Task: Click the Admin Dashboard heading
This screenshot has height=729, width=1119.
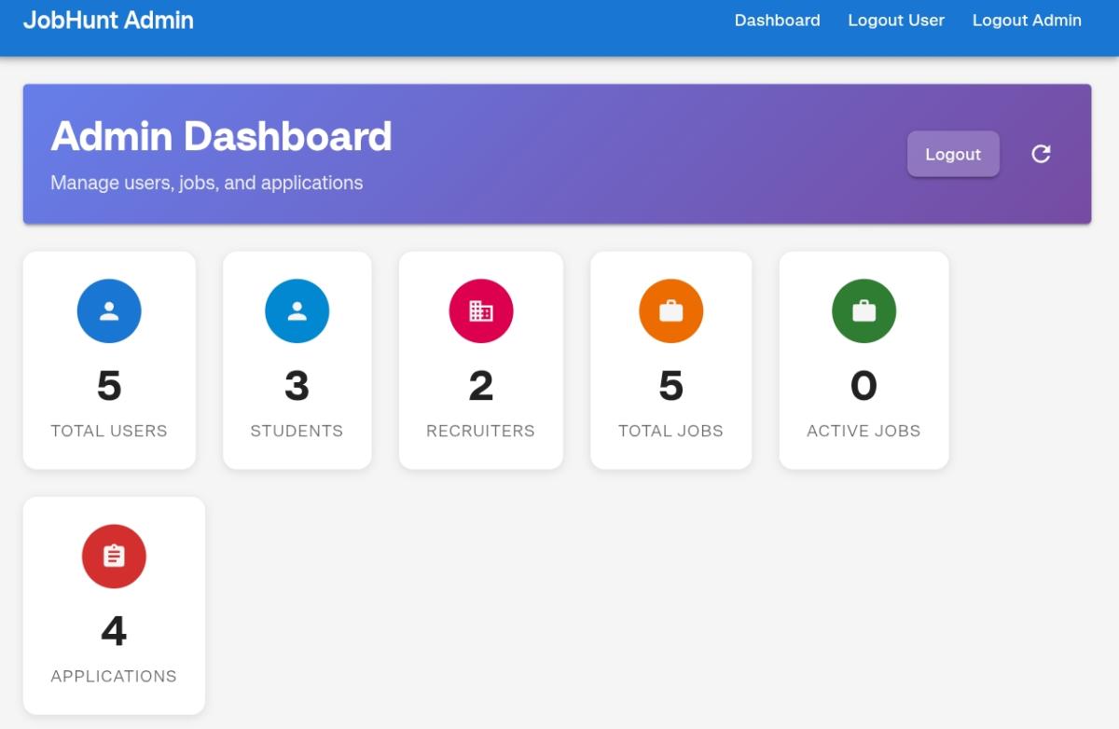Action: (221, 137)
